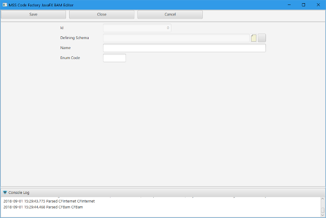Click the read-only Id field
Screen dimensions: 326x218
click(x=137, y=28)
